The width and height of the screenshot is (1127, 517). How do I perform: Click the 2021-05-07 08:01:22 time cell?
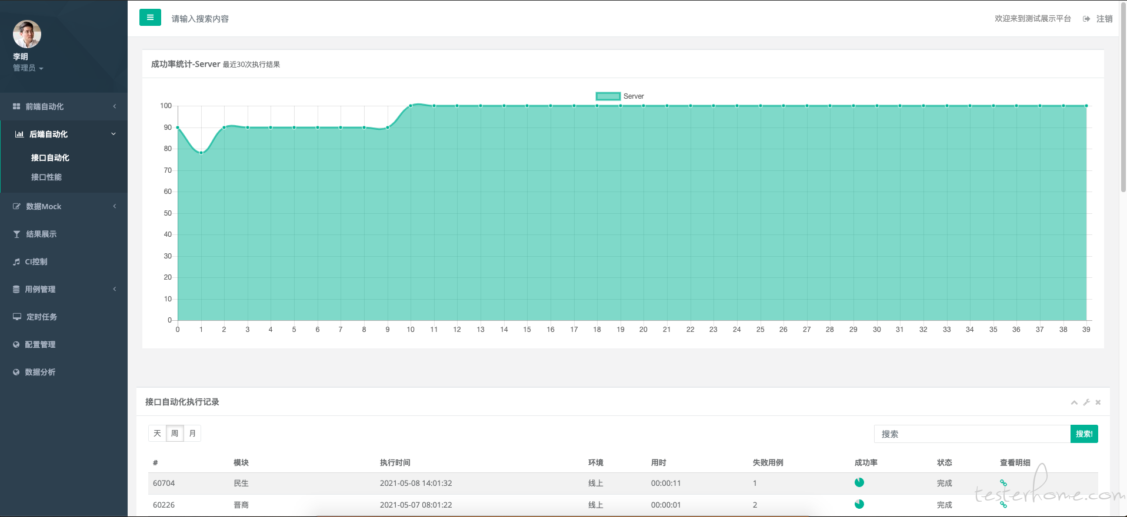pos(416,505)
